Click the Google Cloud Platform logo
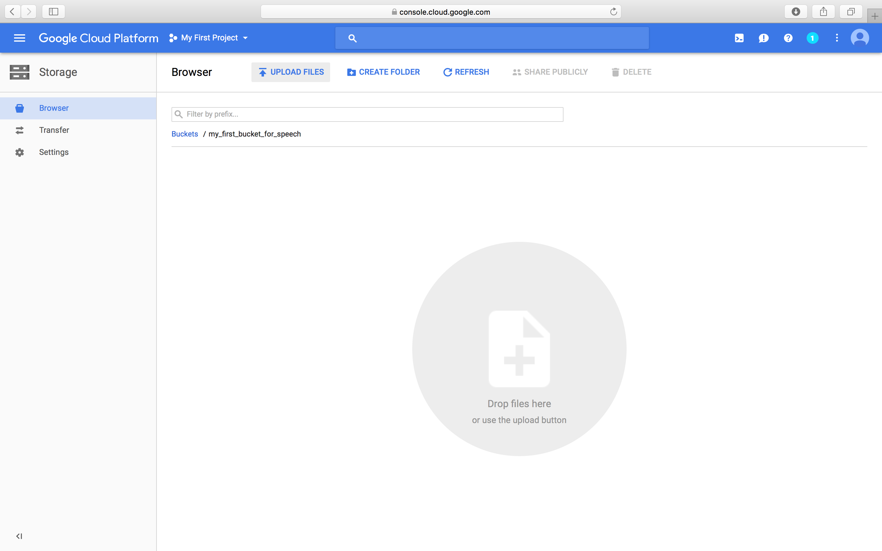Screen dimensions: 882x551 pos(98,38)
